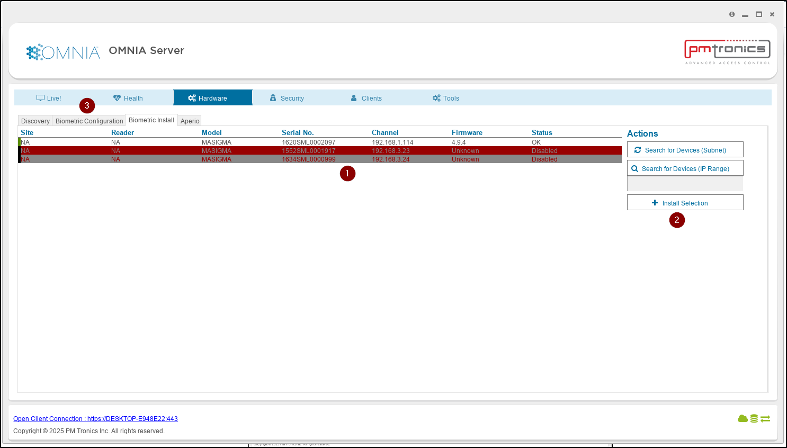
Task: Click the OMNIA logo
Action: [63, 52]
